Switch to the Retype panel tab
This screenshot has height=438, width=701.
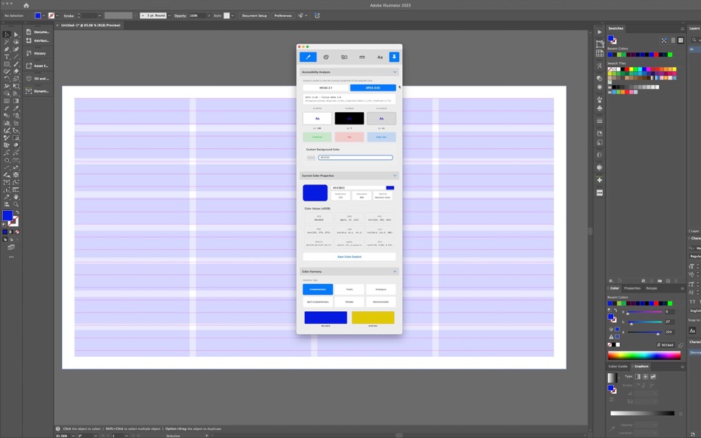point(652,288)
